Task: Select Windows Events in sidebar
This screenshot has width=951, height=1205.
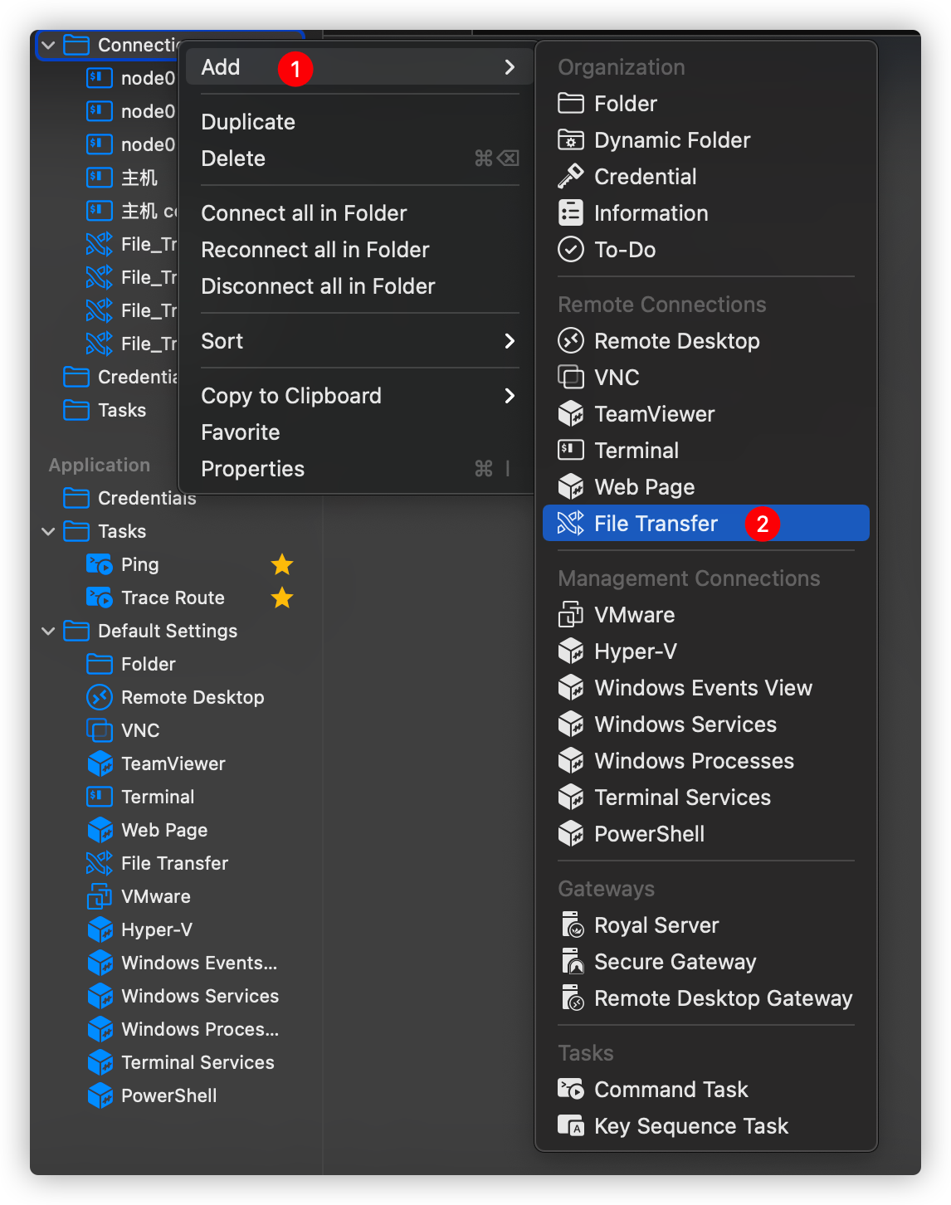Action: pos(199,963)
